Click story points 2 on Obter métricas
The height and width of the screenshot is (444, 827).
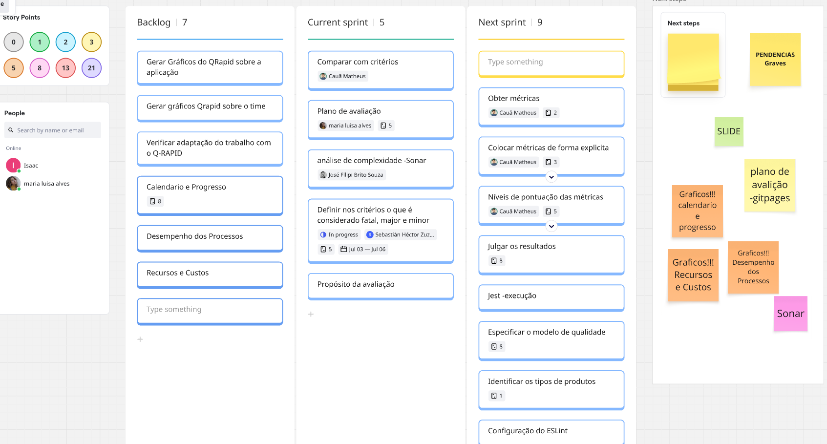(551, 113)
